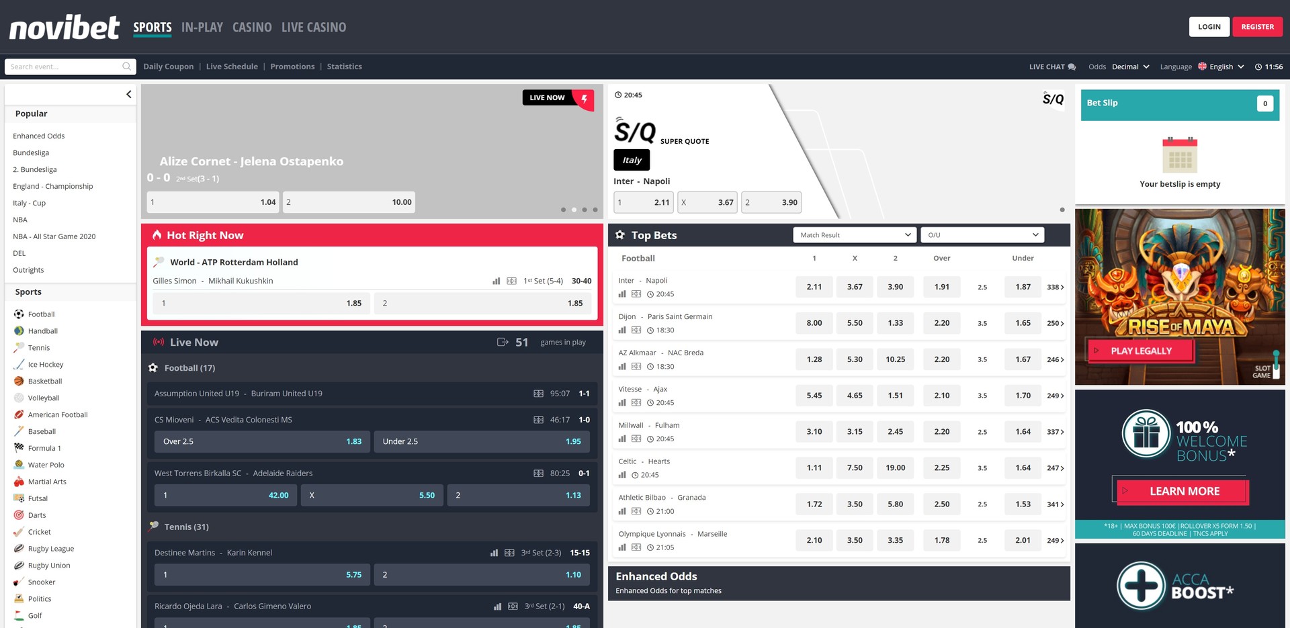Image resolution: width=1290 pixels, height=628 pixels.
Task: Open the Volleyball icon in sidebar
Action: tap(19, 398)
